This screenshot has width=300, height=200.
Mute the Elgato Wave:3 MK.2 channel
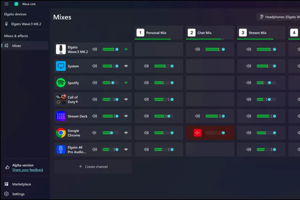click(94, 49)
